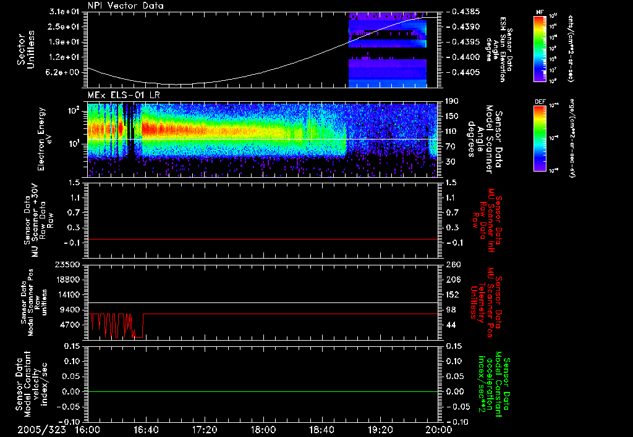Viewport: 633px width, 437px height.
Task: Click the '-0.4400' elevation tick value
Action: click(x=463, y=57)
